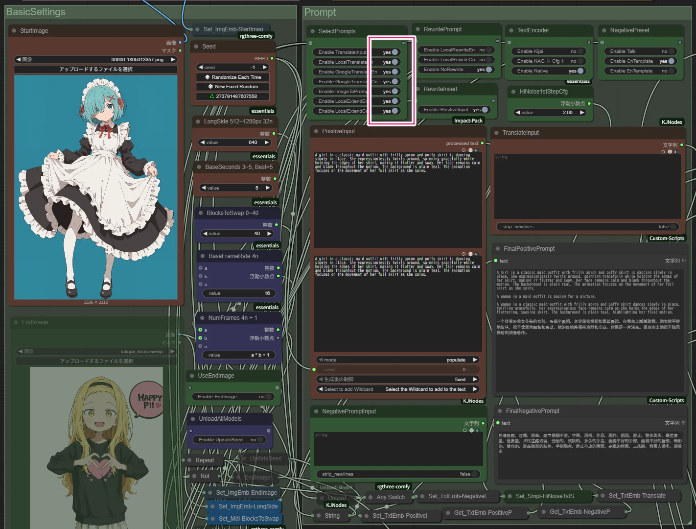The width and height of the screenshot is (696, 529).
Task: Click StartImage アップロードするファイルを選択 upload button
Action: pos(95,70)
